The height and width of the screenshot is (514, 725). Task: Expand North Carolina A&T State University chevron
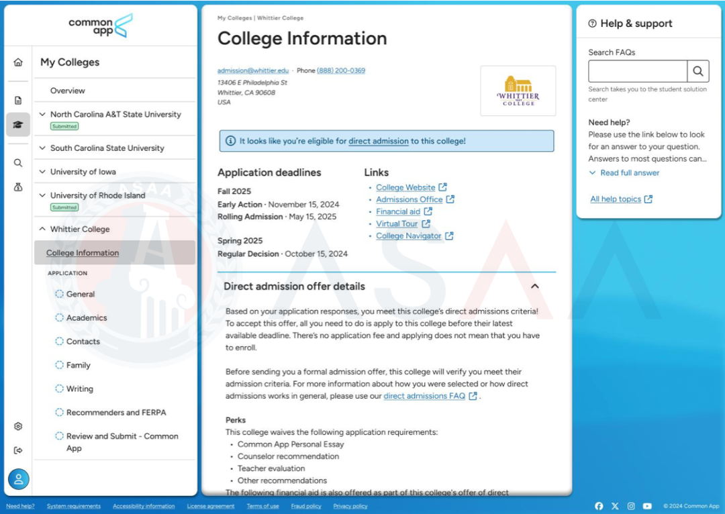pyautogui.click(x=42, y=114)
